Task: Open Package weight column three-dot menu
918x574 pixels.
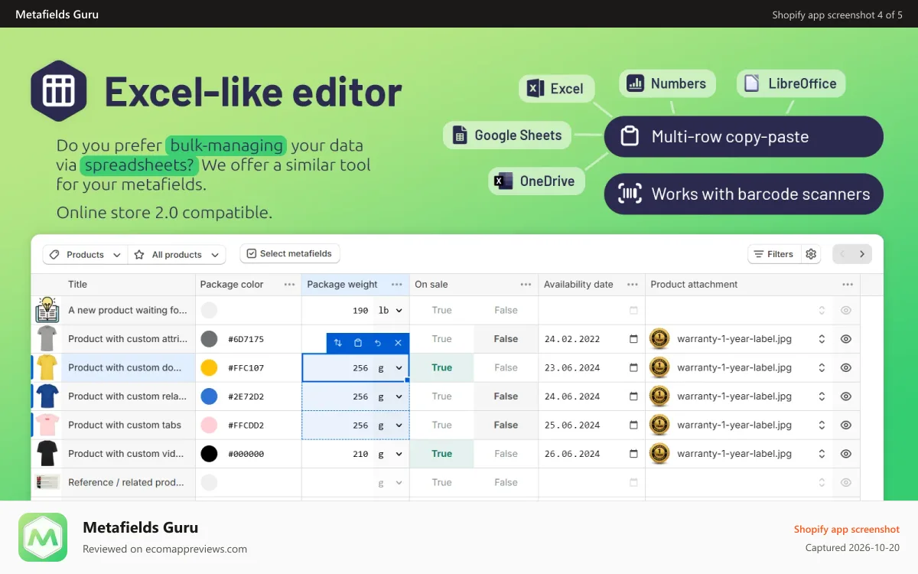Action: point(396,285)
